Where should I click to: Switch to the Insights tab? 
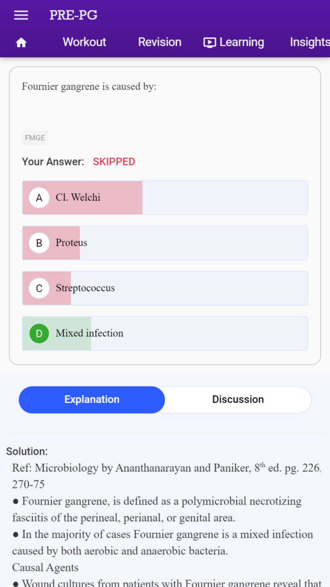(x=310, y=42)
